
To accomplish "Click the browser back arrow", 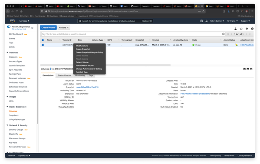I will [8, 11].
